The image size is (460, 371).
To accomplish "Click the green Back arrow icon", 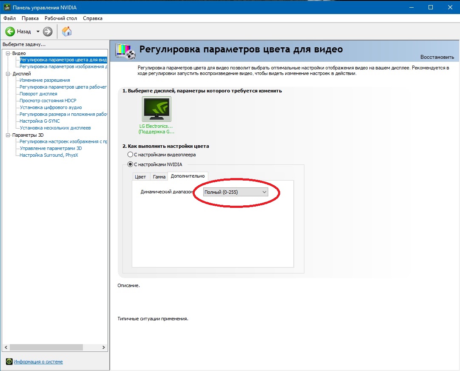I will pos(10,32).
